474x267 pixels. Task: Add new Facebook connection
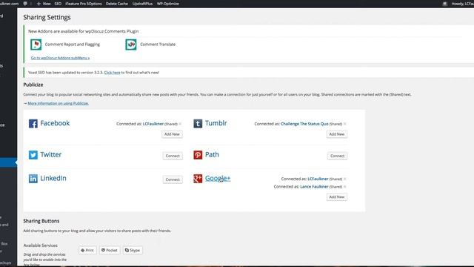coord(172,134)
